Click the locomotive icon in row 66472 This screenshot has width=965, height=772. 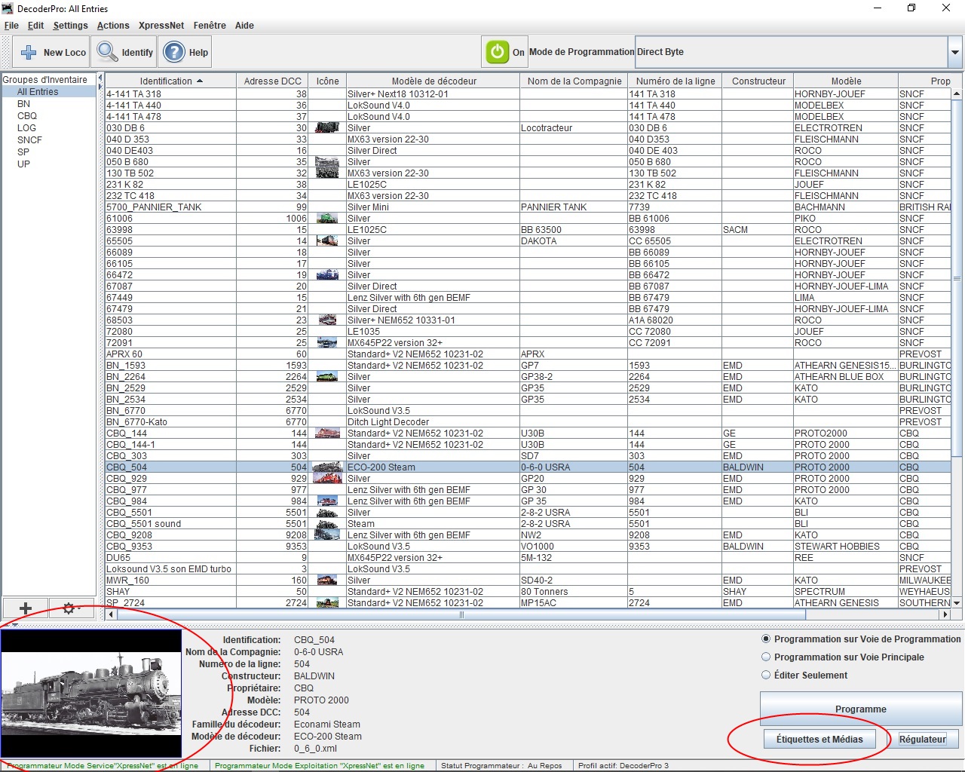click(x=327, y=275)
